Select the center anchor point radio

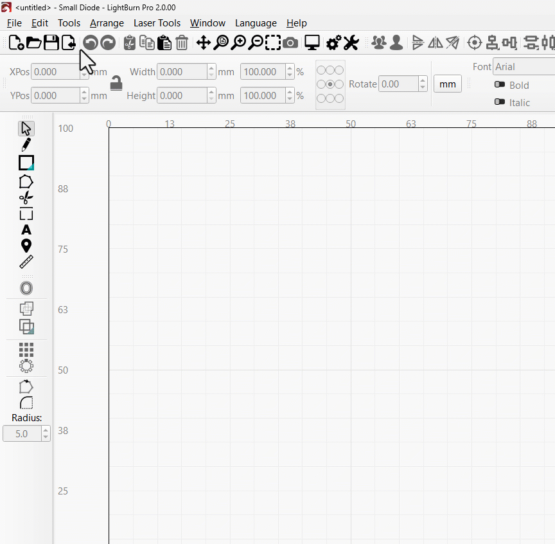tap(330, 84)
